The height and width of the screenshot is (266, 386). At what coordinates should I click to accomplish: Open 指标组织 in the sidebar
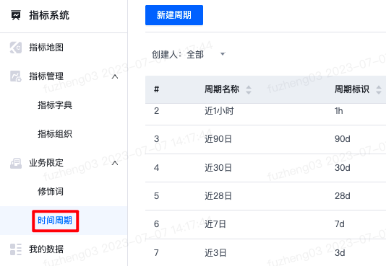55,134
